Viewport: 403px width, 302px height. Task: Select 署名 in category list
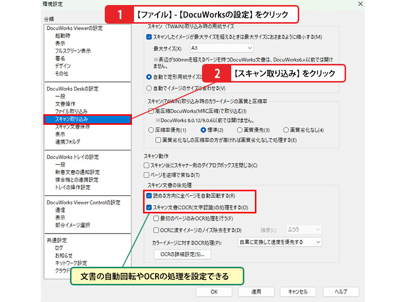click(x=60, y=58)
